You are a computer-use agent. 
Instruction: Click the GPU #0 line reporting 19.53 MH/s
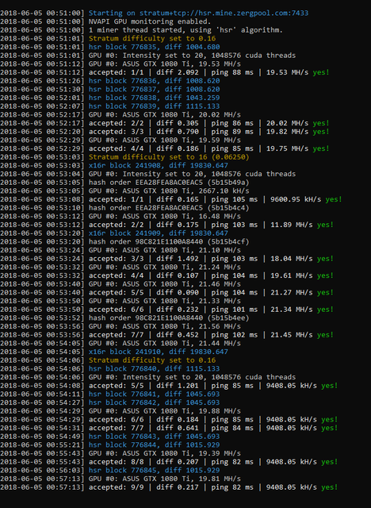[120, 63]
